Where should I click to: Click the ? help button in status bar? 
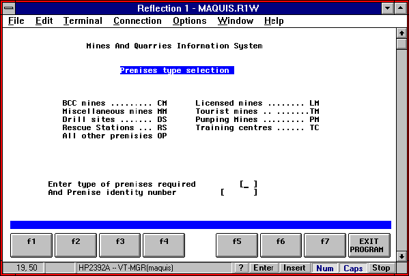(242, 268)
